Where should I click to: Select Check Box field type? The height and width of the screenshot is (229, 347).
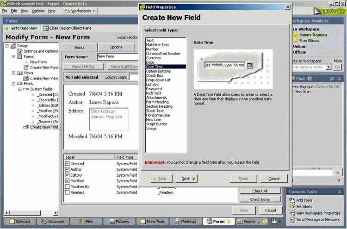pos(155,75)
